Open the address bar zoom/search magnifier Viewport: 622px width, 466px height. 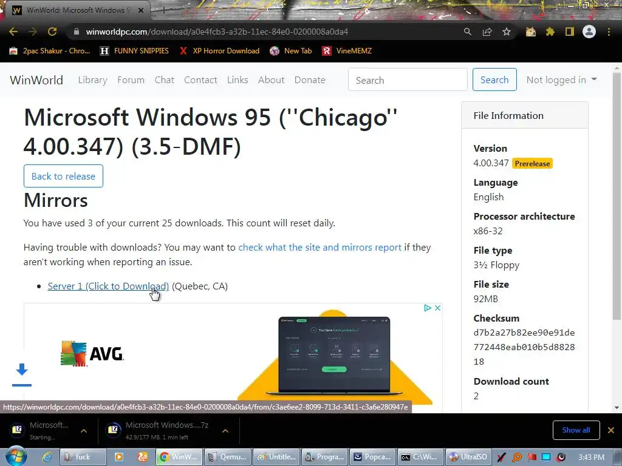468,32
